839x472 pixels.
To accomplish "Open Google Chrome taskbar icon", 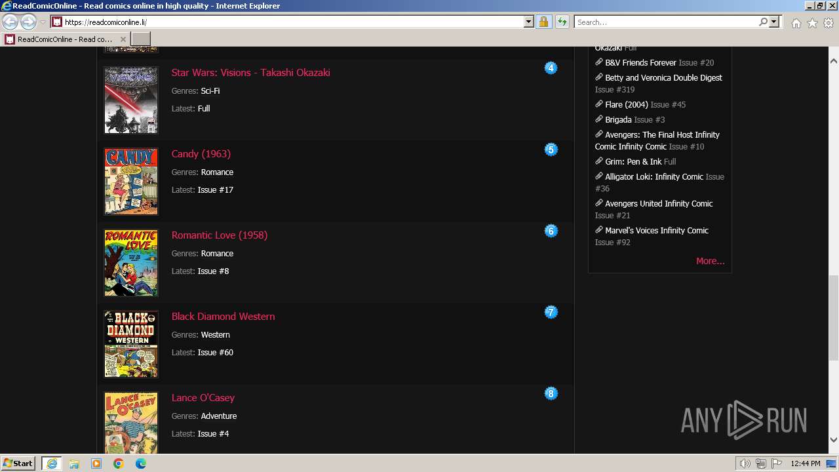I will pos(119,463).
